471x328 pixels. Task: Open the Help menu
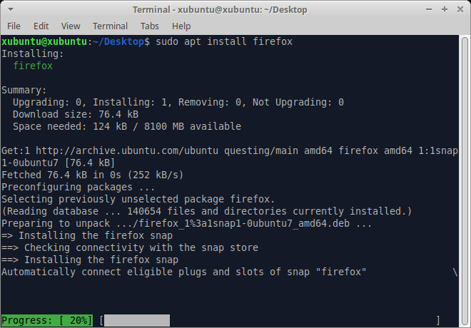coord(181,26)
